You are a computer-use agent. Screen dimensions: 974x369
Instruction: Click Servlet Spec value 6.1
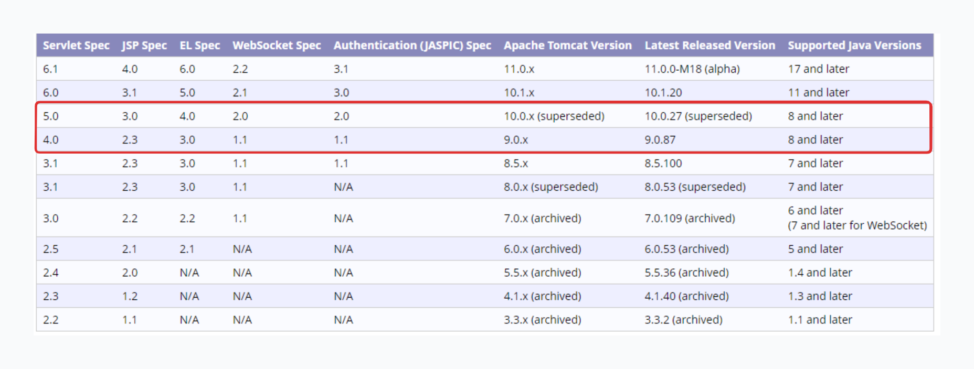pyautogui.click(x=50, y=69)
